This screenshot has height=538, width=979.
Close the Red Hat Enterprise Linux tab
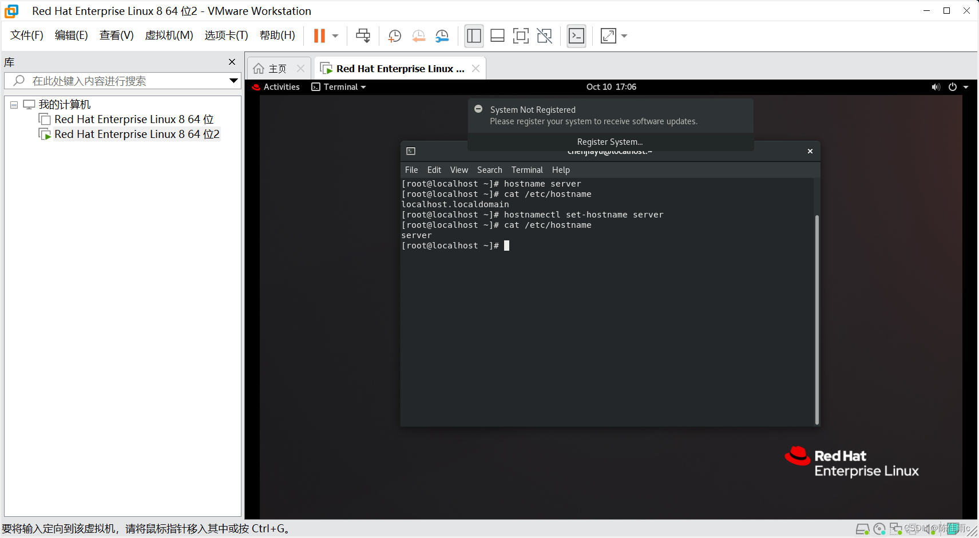tap(475, 69)
